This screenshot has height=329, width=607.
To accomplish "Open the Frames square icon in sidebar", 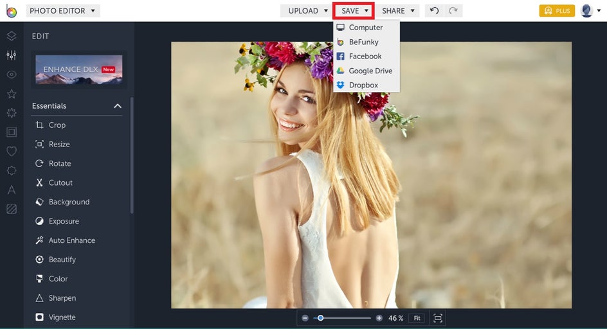I will point(12,132).
